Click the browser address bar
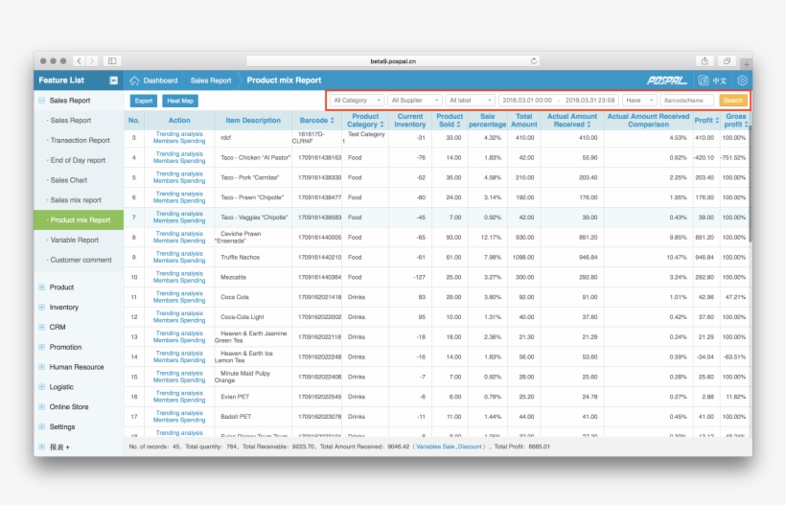Viewport: 786px width, 505px height. click(393, 61)
